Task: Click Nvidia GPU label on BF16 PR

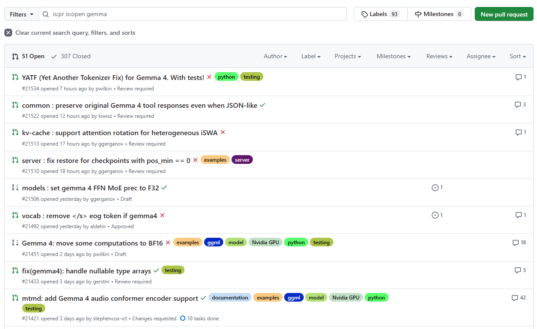Action: (x=265, y=243)
